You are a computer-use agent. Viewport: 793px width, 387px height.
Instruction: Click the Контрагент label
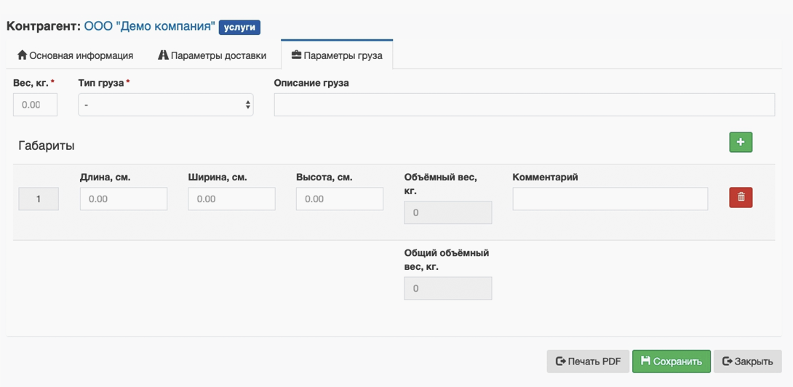[44, 27]
